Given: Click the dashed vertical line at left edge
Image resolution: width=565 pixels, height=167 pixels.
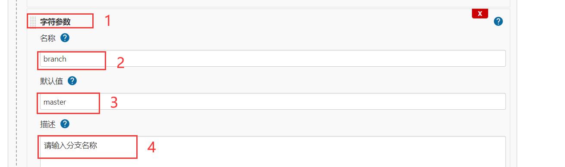Looking at the screenshot, I should pyautogui.click(x=16, y=83).
